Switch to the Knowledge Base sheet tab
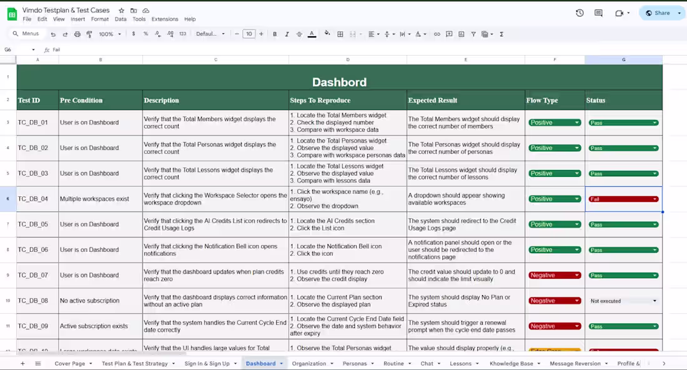Screen dimensions: 687x370 (512, 363)
